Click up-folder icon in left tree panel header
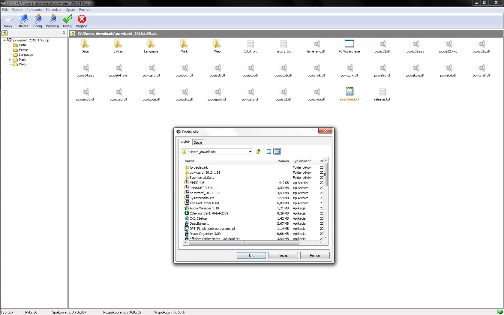504x315 pixels. pos(4,33)
